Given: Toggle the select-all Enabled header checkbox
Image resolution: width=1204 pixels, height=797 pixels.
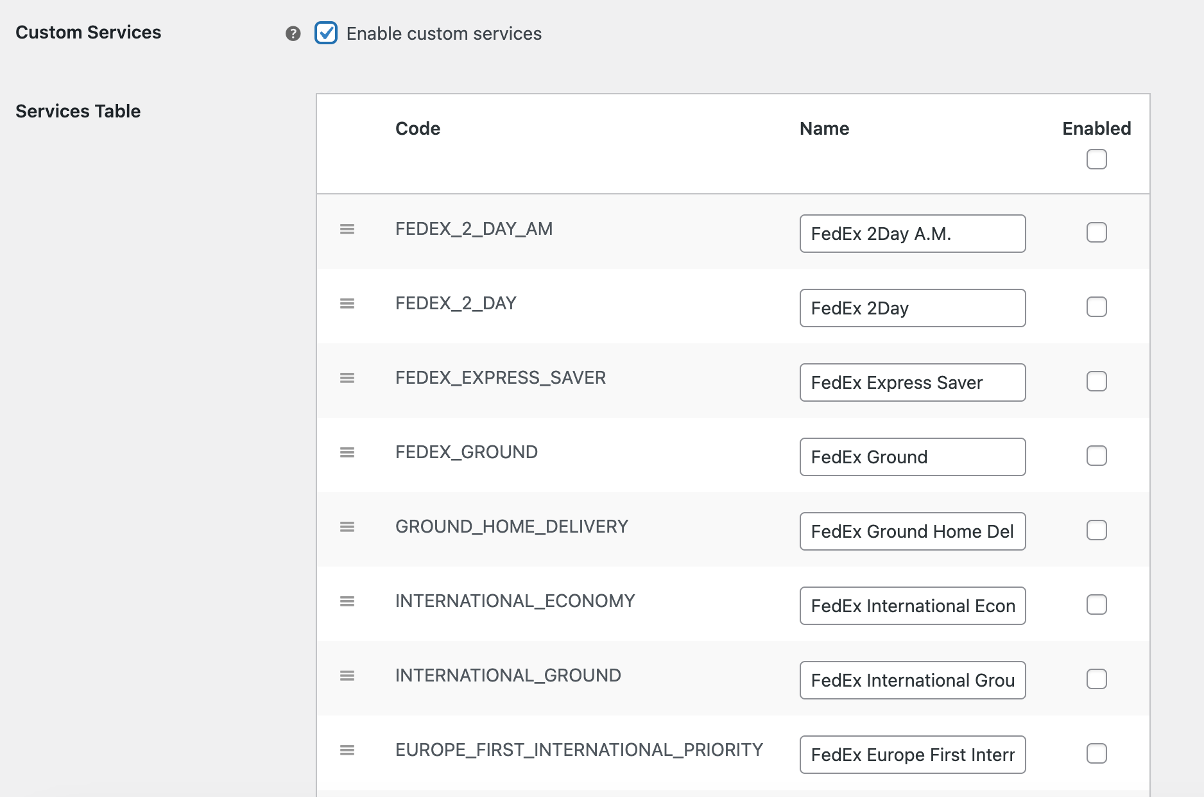Looking at the screenshot, I should point(1097,159).
